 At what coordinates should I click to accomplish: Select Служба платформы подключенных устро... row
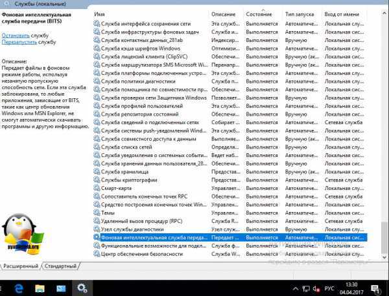coord(230,73)
